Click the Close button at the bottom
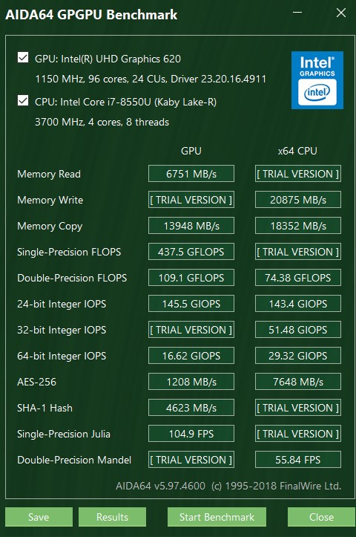This screenshot has height=537, width=356. click(321, 517)
